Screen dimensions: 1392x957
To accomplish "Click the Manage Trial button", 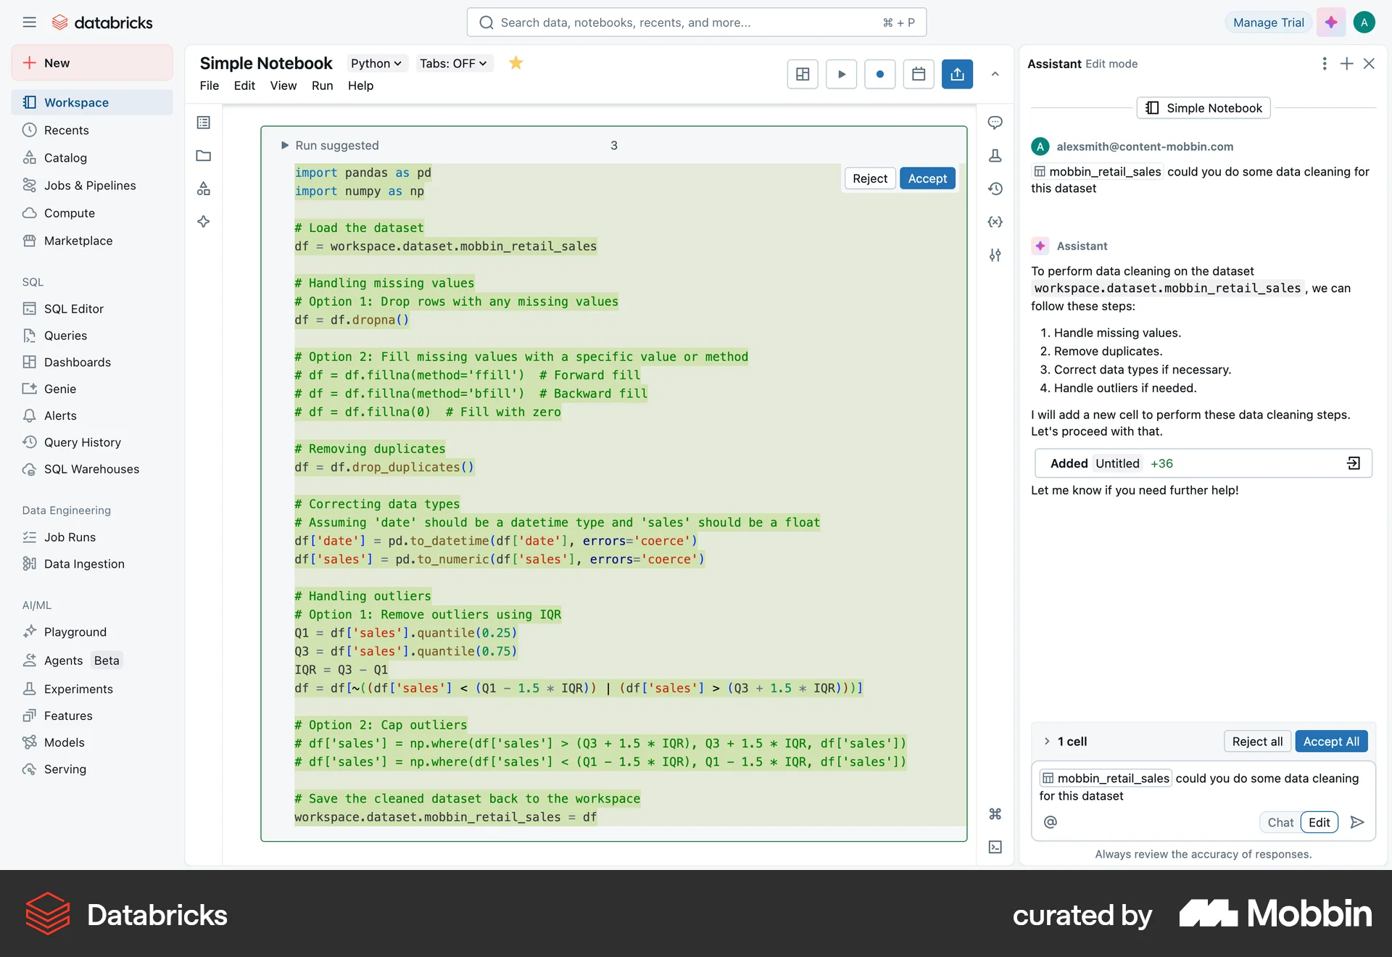I will [x=1267, y=22].
